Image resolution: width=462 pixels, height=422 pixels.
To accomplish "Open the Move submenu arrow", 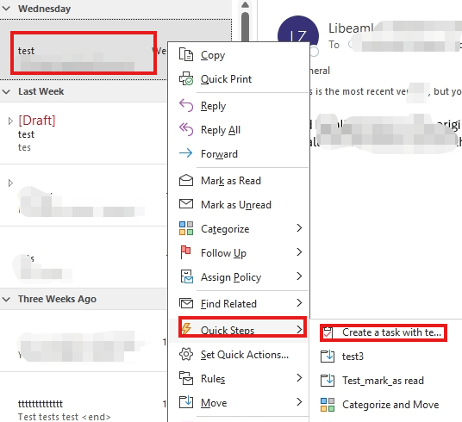I will click(299, 402).
